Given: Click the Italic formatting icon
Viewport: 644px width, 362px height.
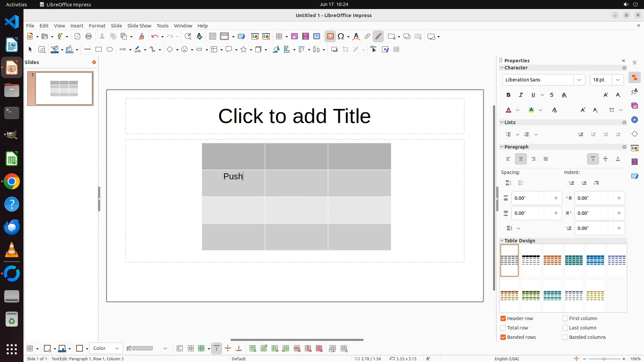Looking at the screenshot, I should point(521,95).
